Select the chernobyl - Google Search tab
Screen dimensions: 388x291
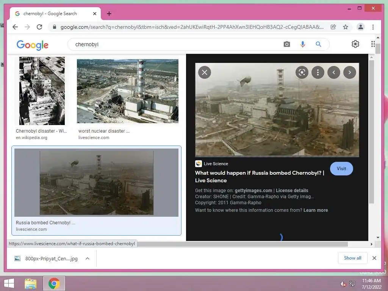tap(55, 14)
